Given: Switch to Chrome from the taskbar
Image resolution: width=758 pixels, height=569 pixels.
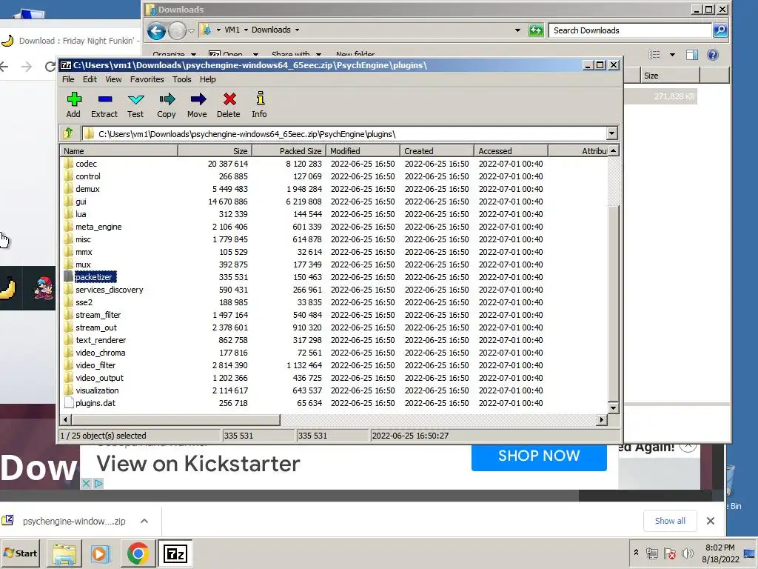Looking at the screenshot, I should click(x=138, y=553).
